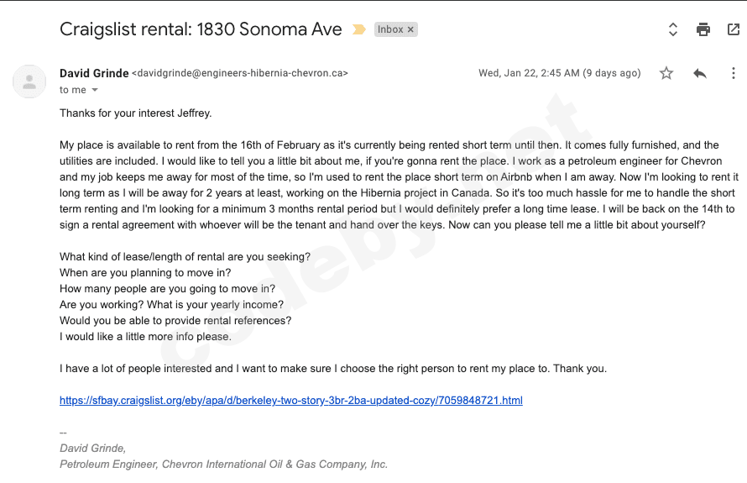Click the 'Thanks for your interest Jeffrey' line

[135, 113]
